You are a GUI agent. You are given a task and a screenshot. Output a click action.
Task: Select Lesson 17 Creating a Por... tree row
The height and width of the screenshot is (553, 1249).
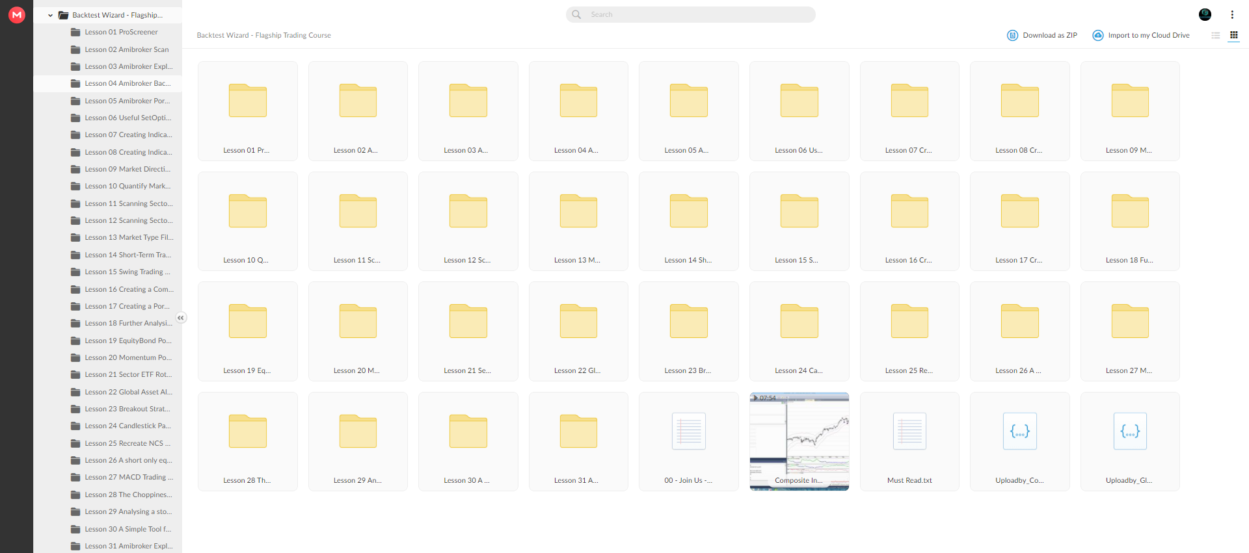click(x=108, y=306)
